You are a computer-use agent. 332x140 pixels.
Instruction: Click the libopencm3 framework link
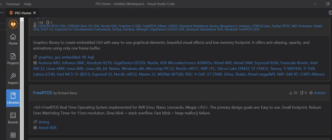tap(229, 26)
